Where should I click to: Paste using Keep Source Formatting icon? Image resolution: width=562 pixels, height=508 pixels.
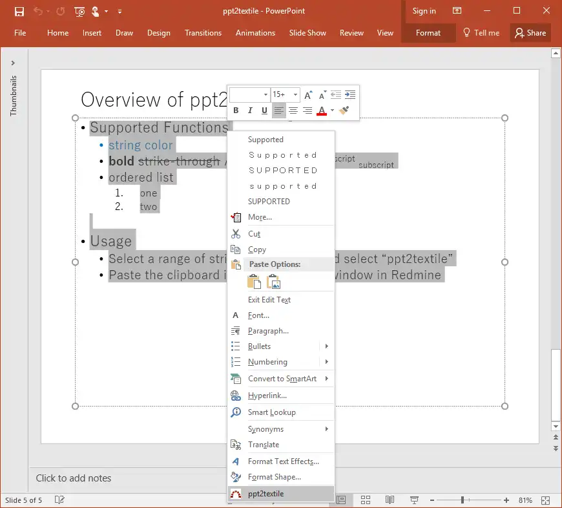(254, 281)
